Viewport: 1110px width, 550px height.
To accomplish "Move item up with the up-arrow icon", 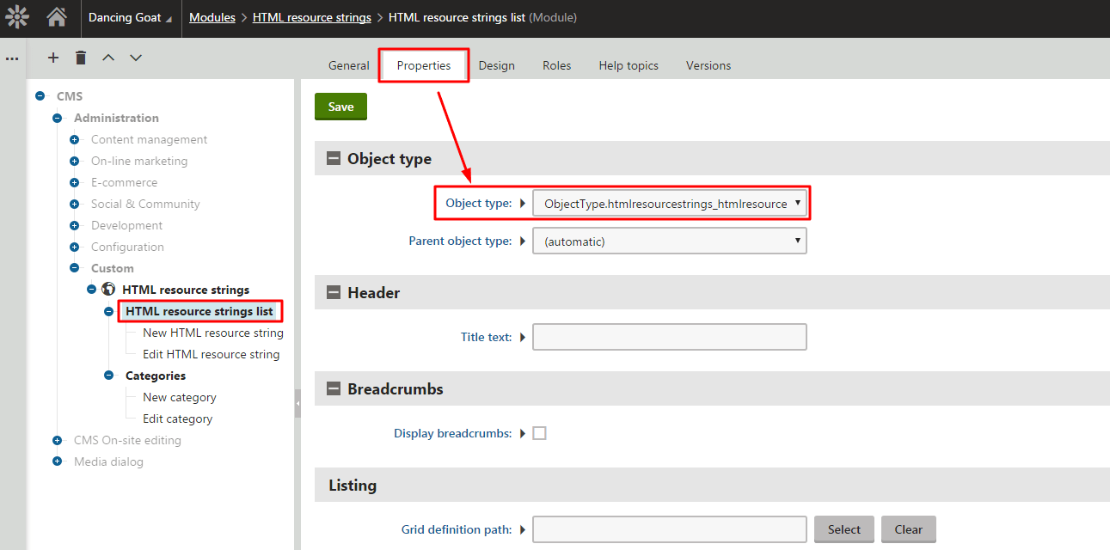I will click(107, 58).
